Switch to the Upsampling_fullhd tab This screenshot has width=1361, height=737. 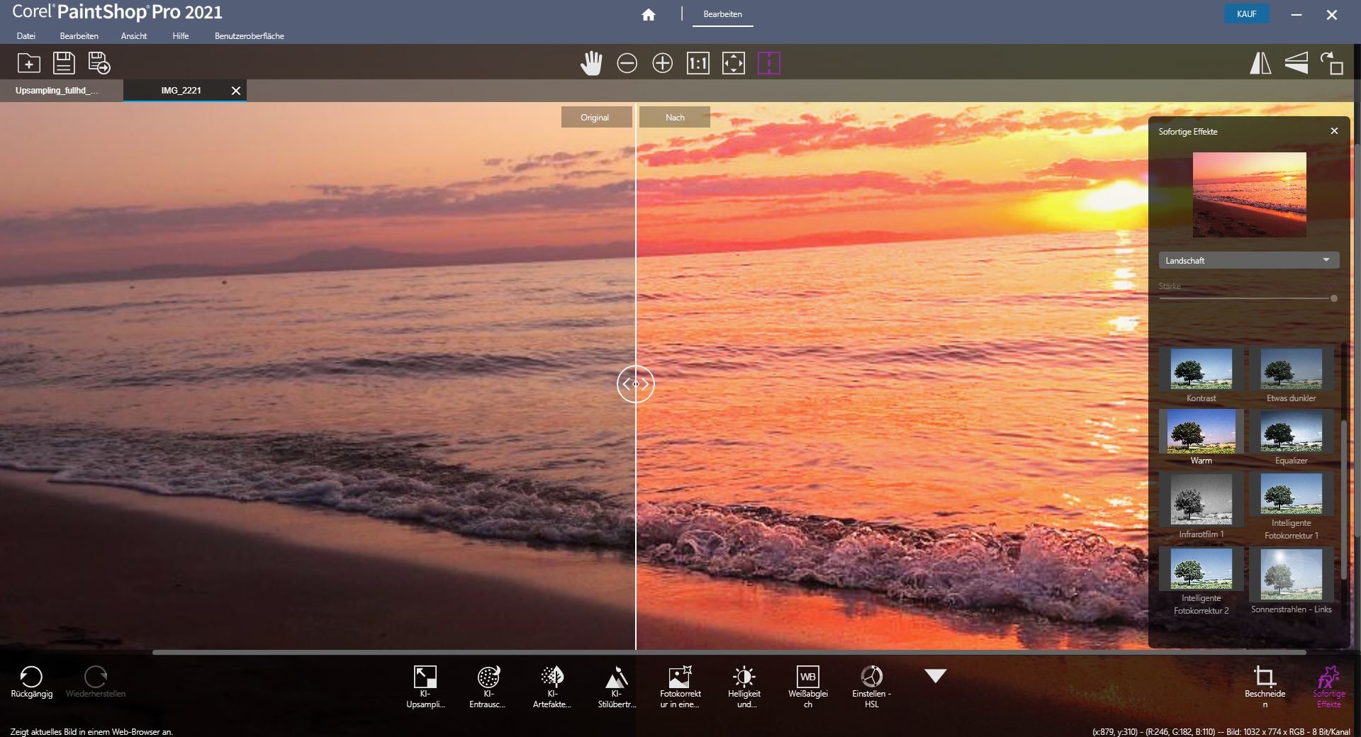57,91
